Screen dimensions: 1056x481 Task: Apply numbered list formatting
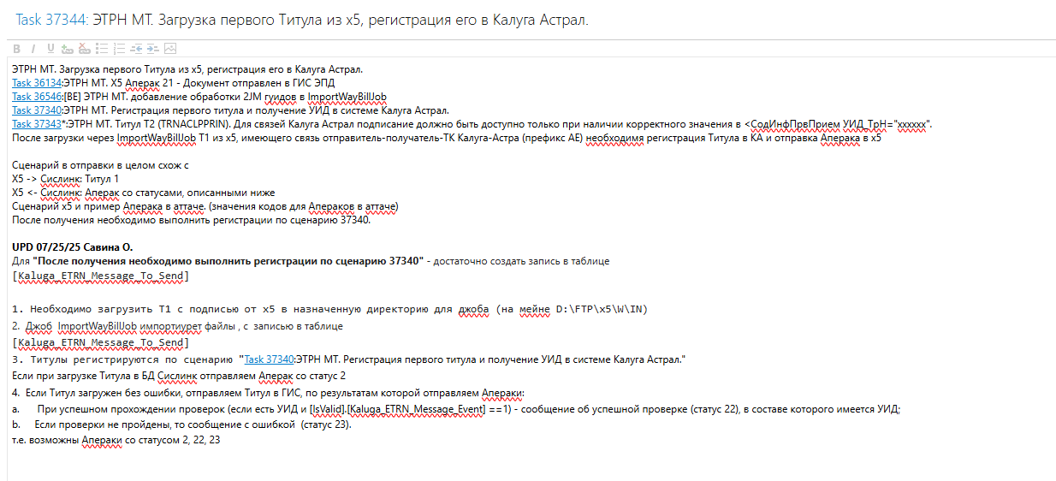[119, 49]
